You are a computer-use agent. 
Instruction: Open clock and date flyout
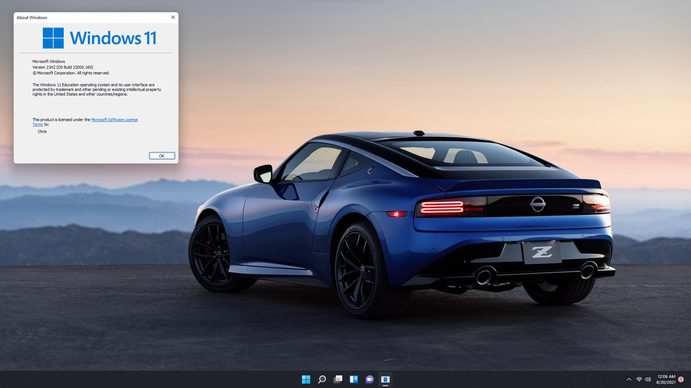[666, 379]
